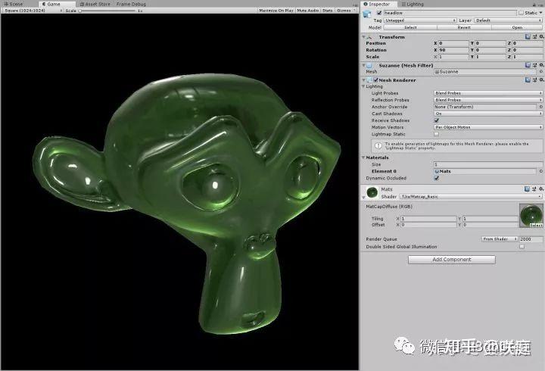Toggle the Static checkbox
Viewport: 545px width, 371px height.
tap(521, 13)
